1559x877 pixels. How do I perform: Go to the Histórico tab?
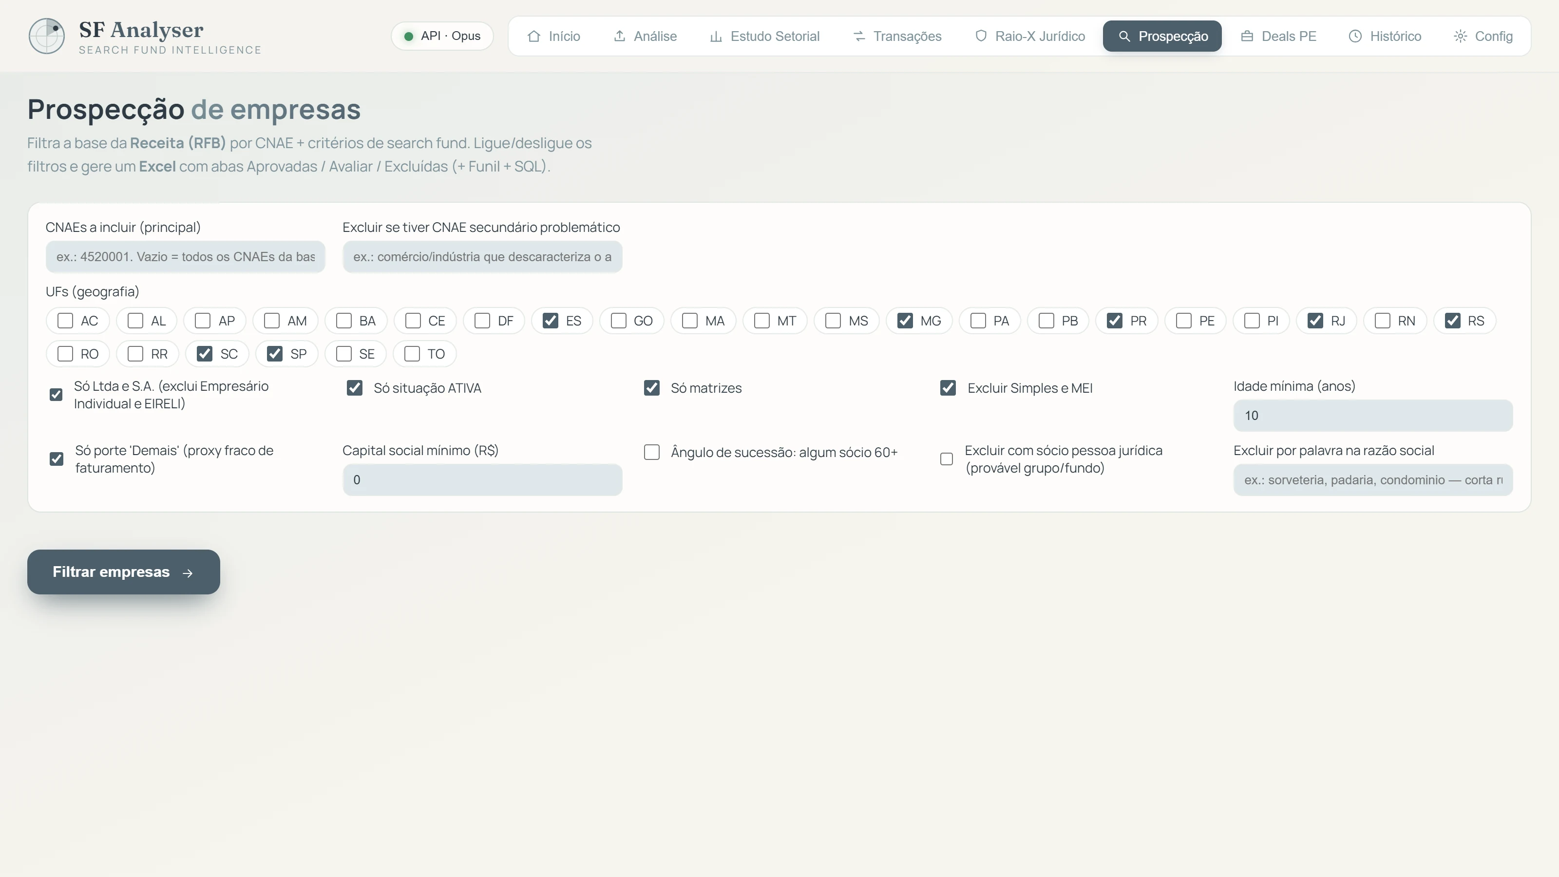[1385, 37]
